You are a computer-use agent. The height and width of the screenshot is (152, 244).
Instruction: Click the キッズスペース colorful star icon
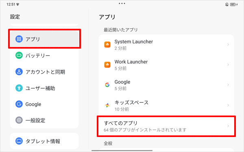(107, 105)
